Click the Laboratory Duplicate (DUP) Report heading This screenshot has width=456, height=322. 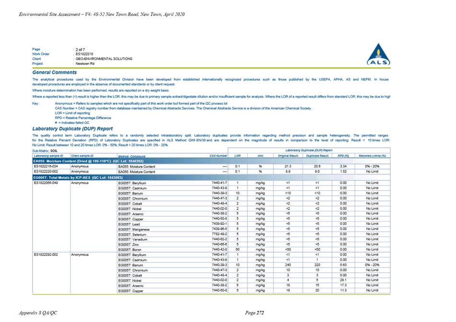[72, 129]
